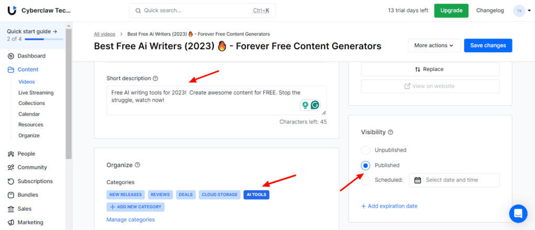The height and width of the screenshot is (230, 535).
Task: Open Videos in the sidebar
Action: (27, 82)
